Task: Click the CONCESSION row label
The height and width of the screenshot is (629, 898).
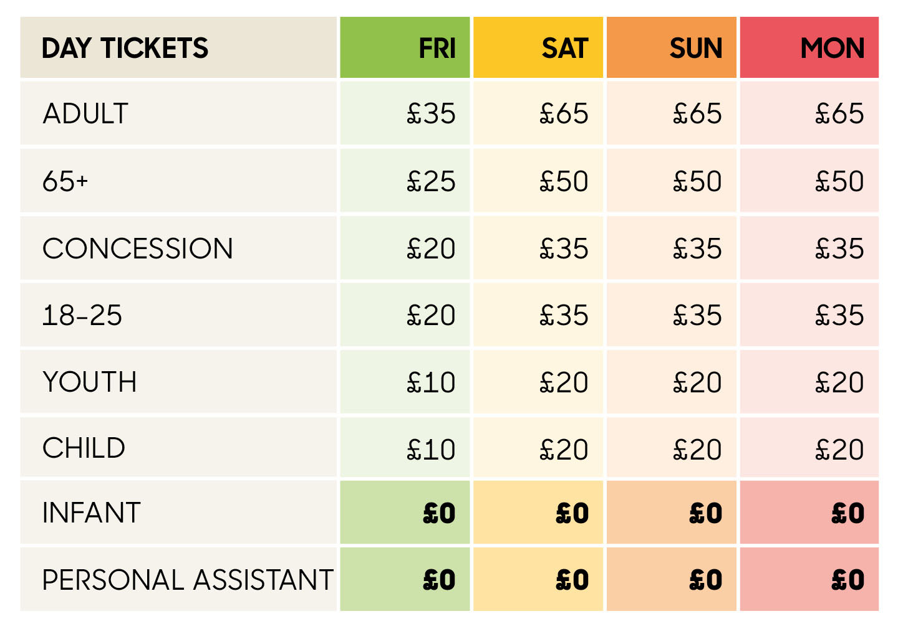Action: click(137, 248)
